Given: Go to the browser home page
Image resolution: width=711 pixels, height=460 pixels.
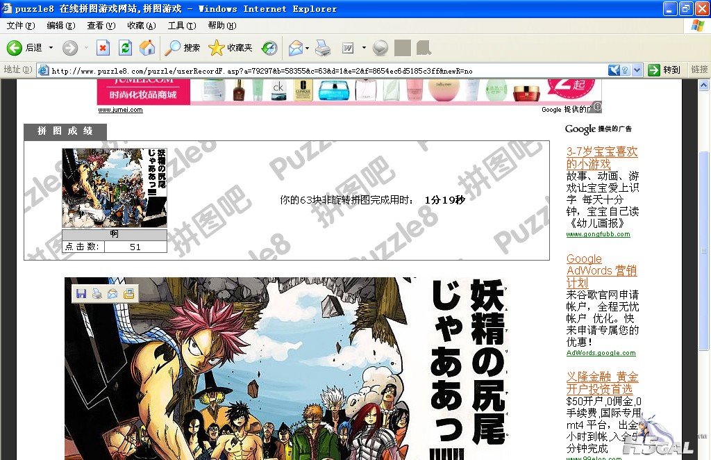Looking at the screenshot, I should 147,48.
